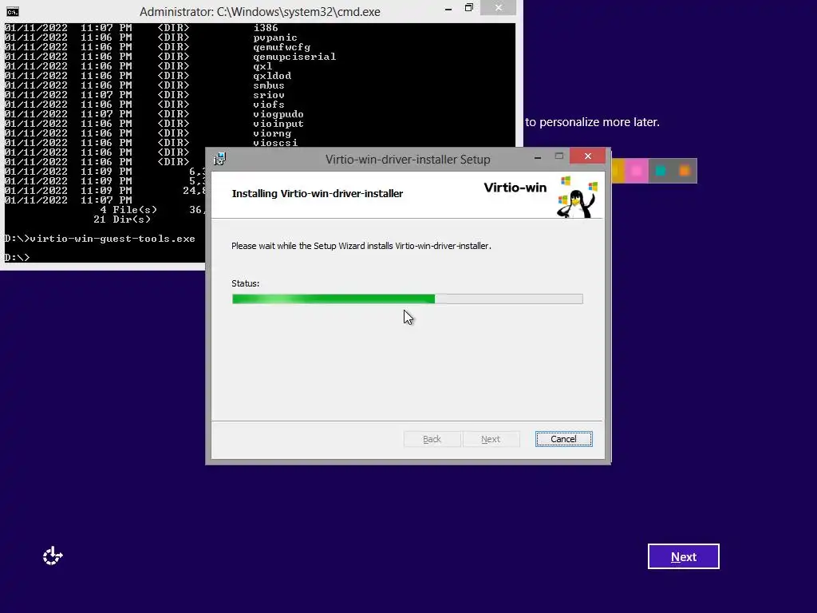This screenshot has width=817, height=613.
Task: Minimize the Virtio-win installer Setup dialog
Action: tap(538, 157)
